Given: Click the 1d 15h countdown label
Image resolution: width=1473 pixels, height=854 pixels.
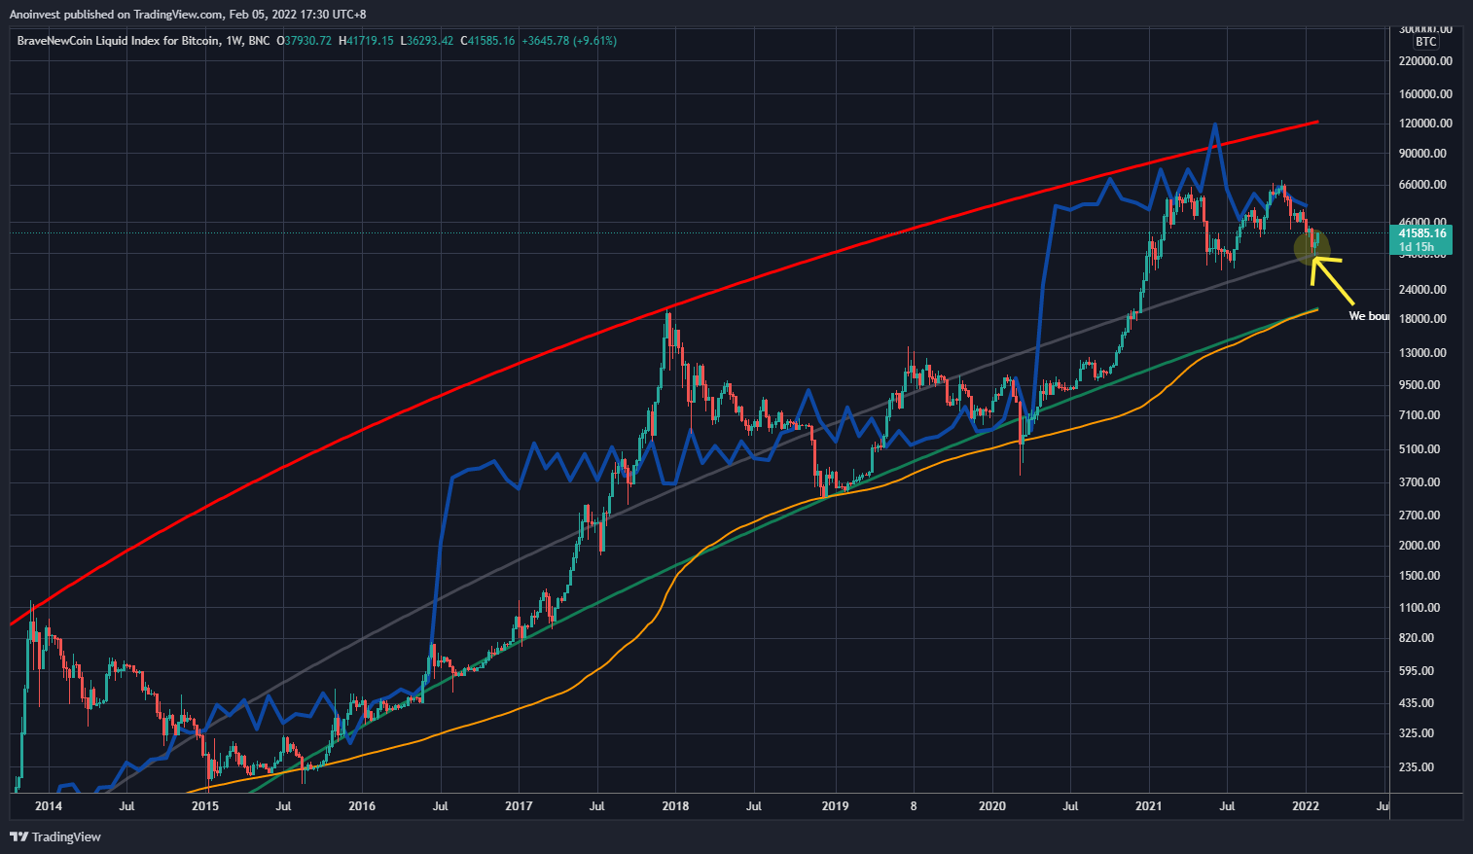Looking at the screenshot, I should point(1416,247).
